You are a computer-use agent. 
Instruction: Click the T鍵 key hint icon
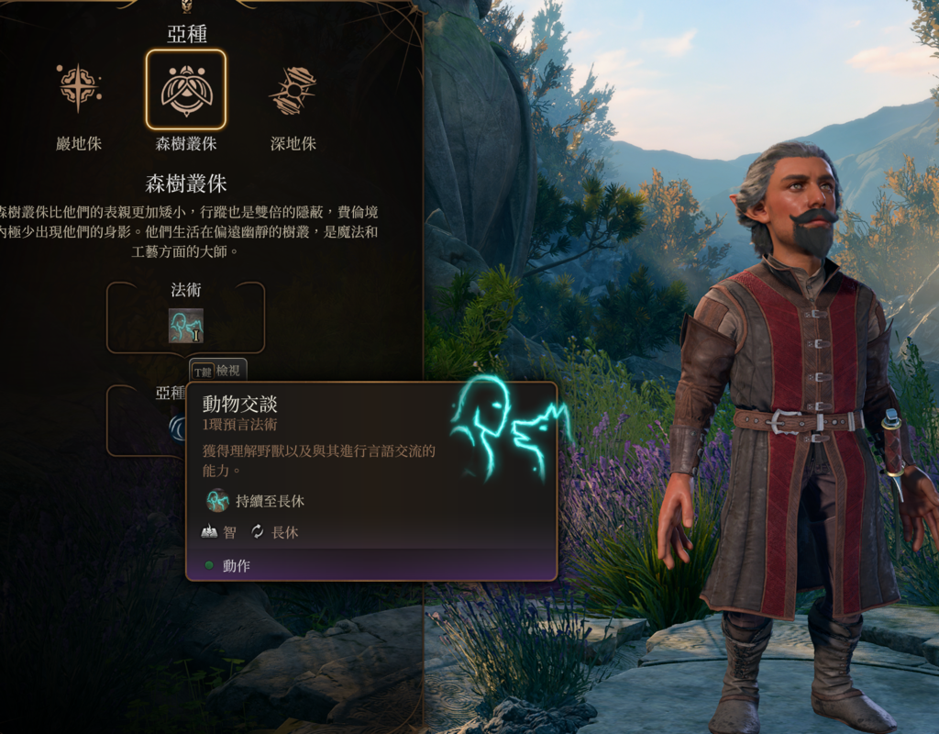[203, 372]
